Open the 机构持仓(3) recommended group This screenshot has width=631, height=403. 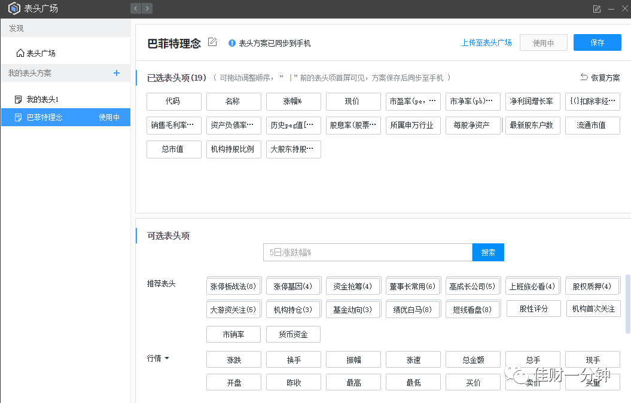(293, 309)
